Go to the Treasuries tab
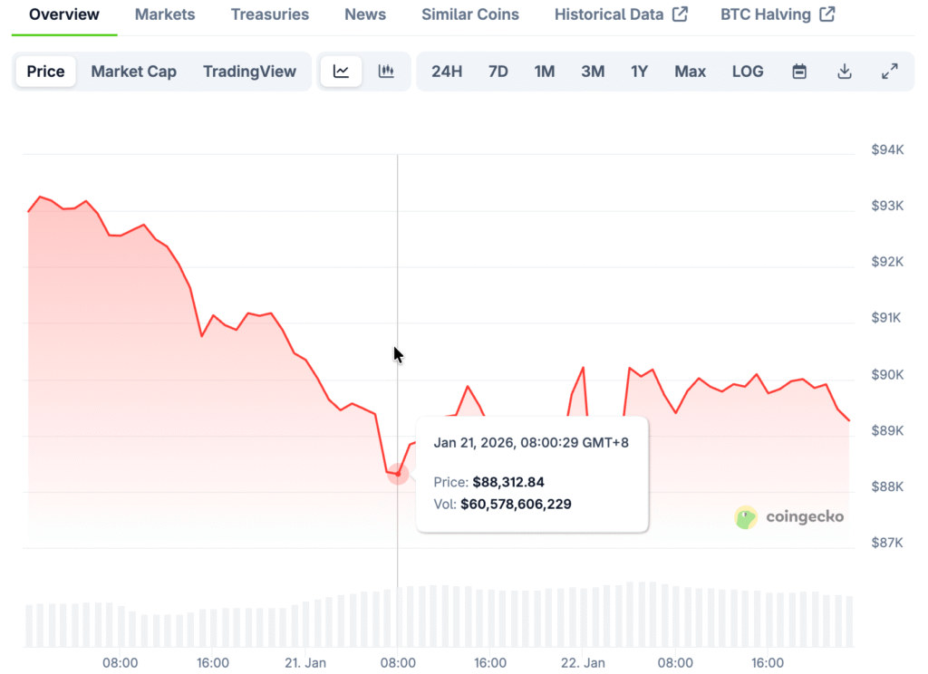This screenshot has width=928, height=674. click(x=270, y=14)
